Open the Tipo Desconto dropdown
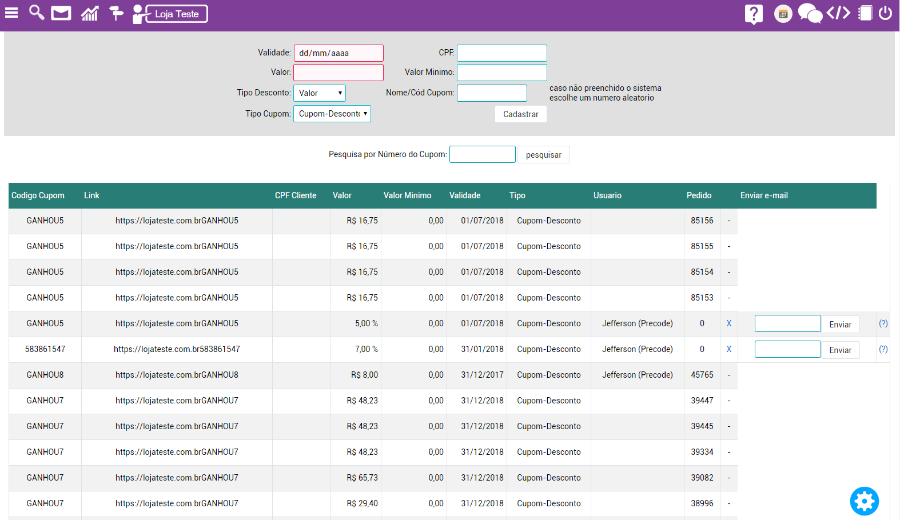The width and height of the screenshot is (900, 520). point(320,93)
